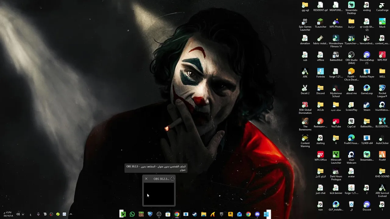Select the about me file icon
The width and height of the screenshot is (390, 219).
tap(351, 90)
